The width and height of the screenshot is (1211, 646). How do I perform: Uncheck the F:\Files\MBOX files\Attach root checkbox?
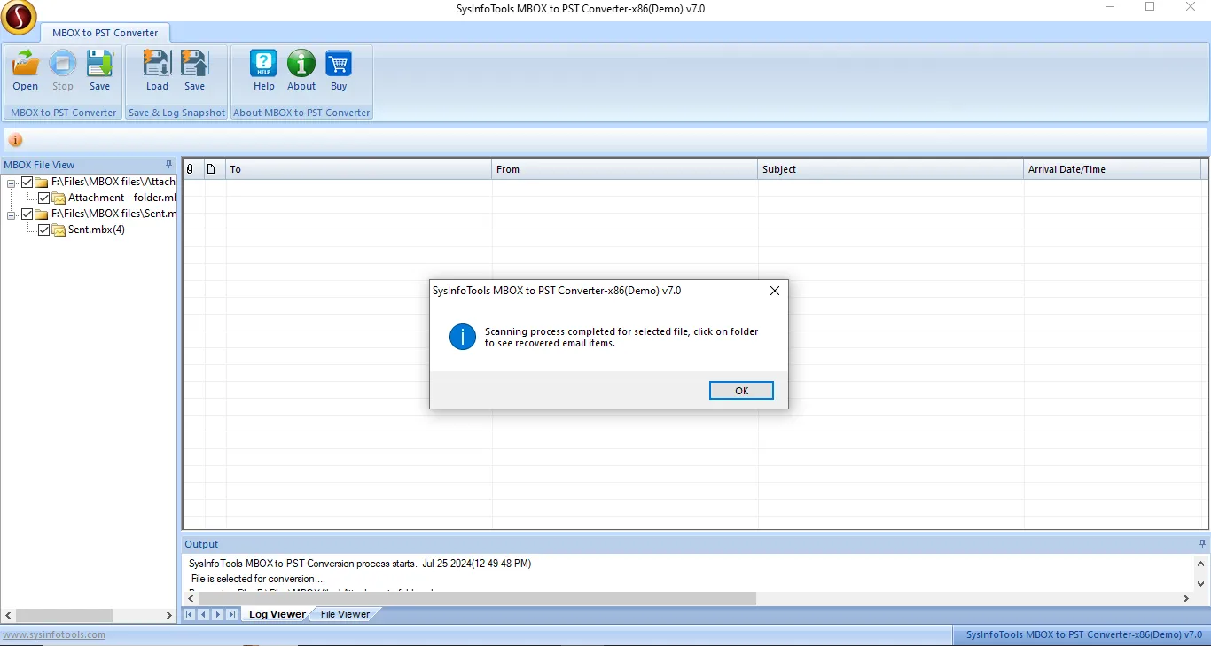[x=27, y=182]
